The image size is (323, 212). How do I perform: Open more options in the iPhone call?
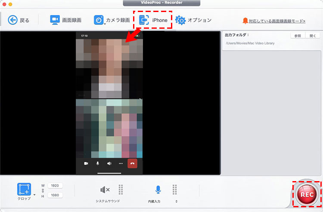pos(121,164)
